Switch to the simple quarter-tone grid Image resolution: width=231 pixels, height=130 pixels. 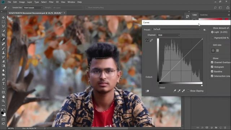point(213,51)
